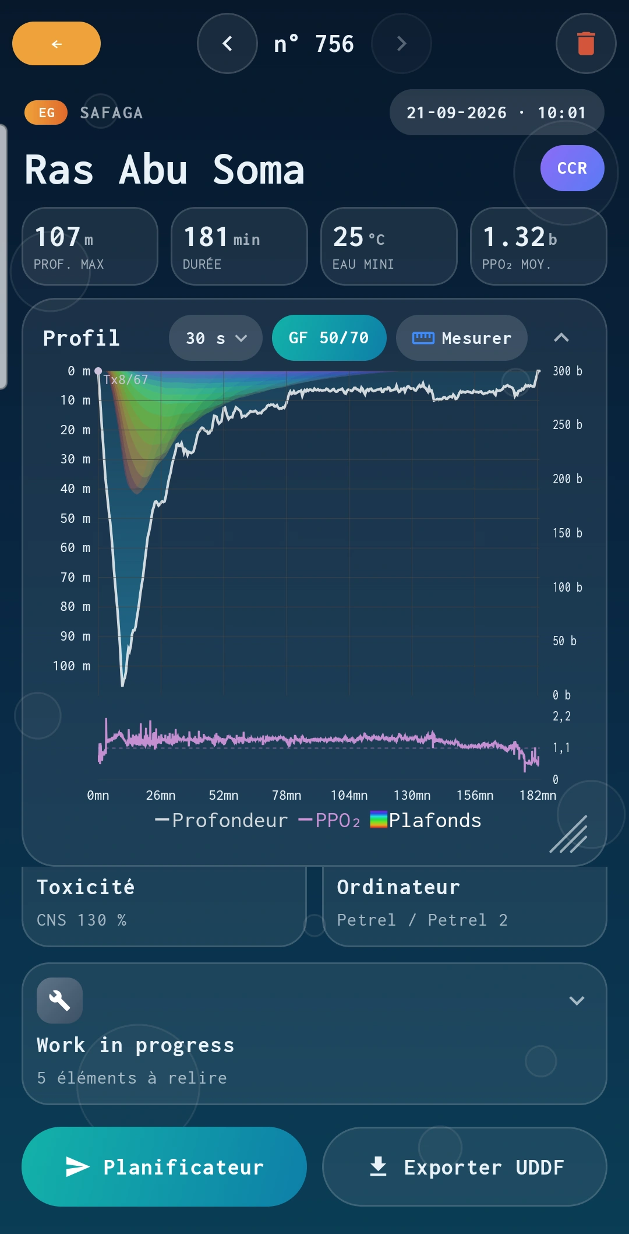The image size is (629, 1234).
Task: Click the 100 m depth axis label
Action: click(x=72, y=666)
